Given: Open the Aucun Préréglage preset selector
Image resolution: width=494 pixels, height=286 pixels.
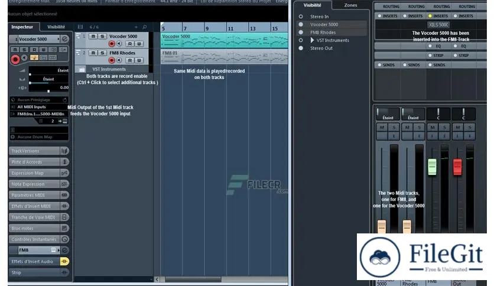Looking at the screenshot, I should click(40, 100).
